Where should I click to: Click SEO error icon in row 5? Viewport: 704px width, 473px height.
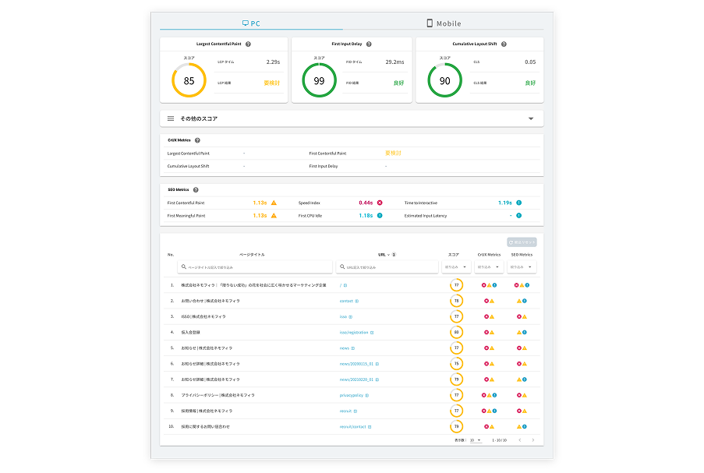pyautogui.click(x=519, y=348)
